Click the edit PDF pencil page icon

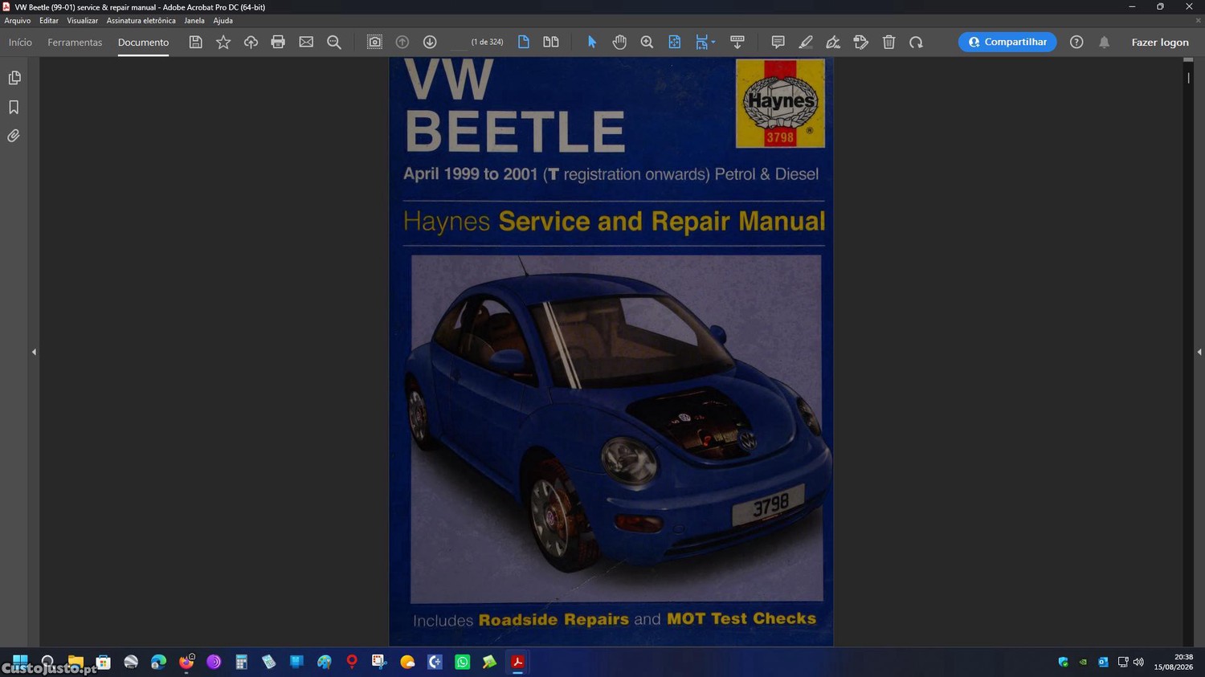point(861,42)
